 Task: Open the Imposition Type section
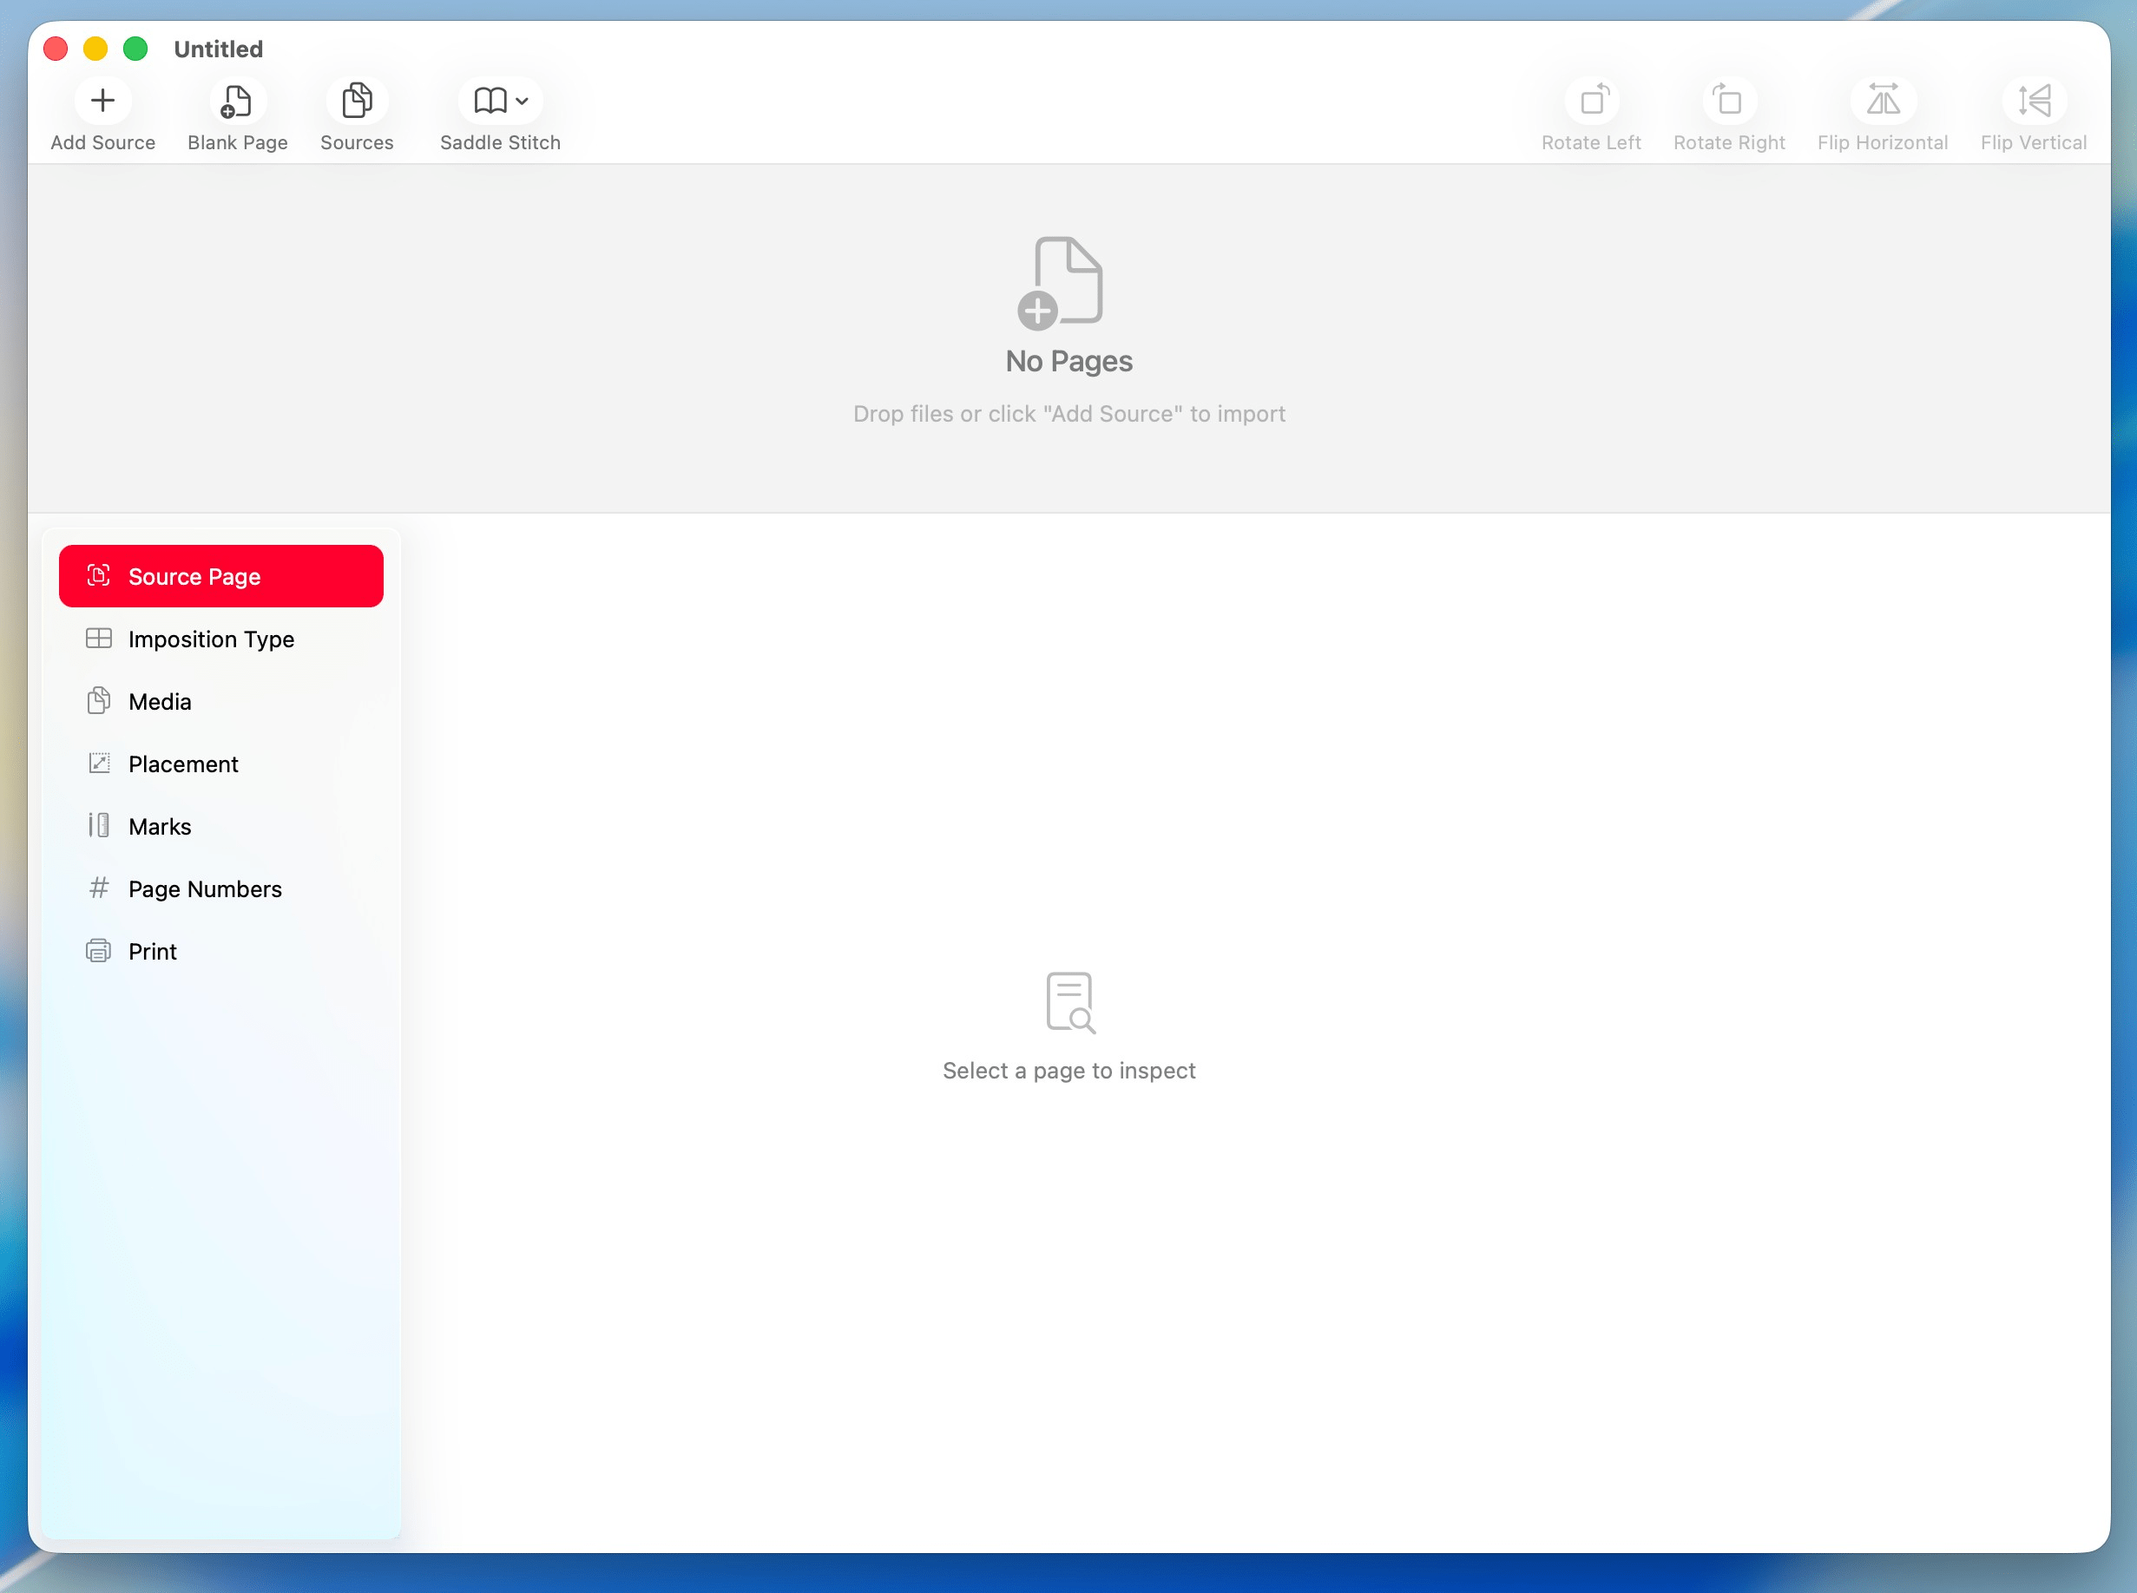click(x=210, y=639)
